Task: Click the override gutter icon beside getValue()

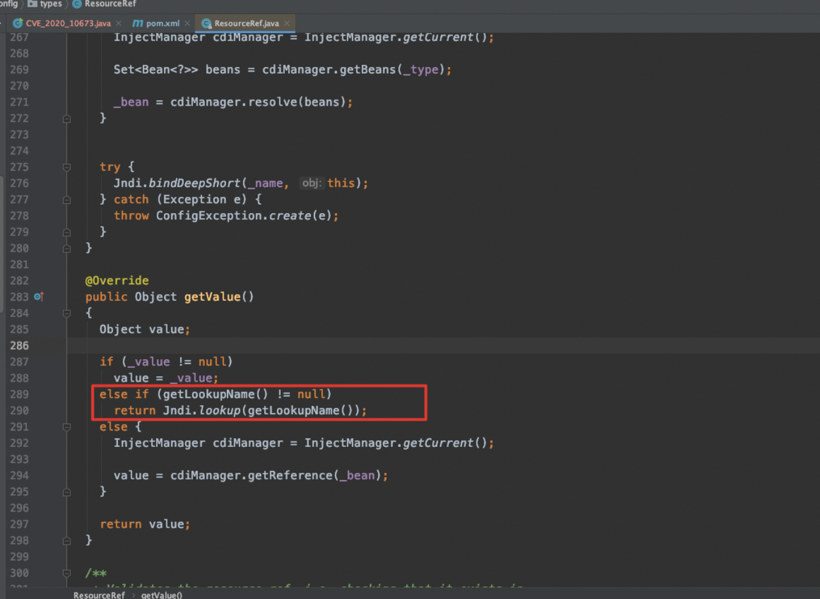Action: (39, 296)
